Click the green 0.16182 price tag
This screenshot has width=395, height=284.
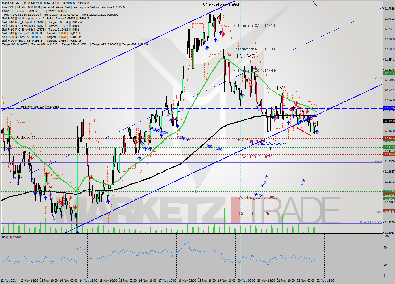[389, 73]
